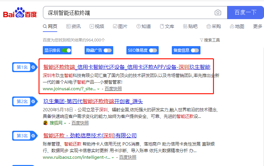Image resolution: width=264 pixels, height=166 pixels.
Task: Expand the arrow beside www.ruibaosz.com URL
Action: [x=113, y=158]
